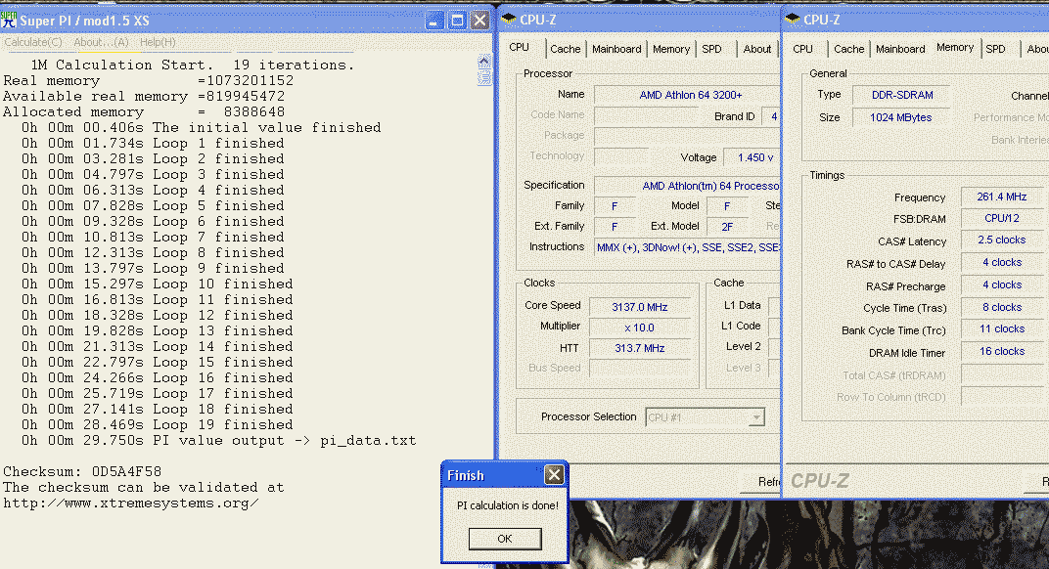Click the Super PI app icon in title bar

(x=9, y=21)
